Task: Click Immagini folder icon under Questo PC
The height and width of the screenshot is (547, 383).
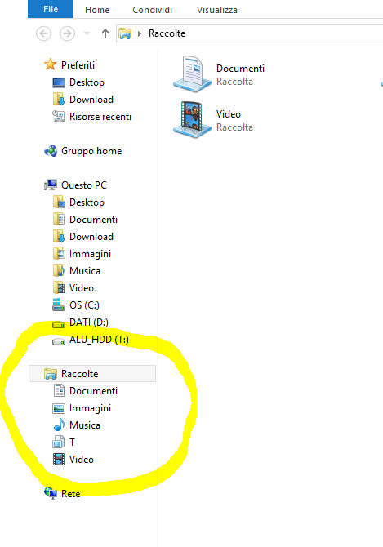Action: click(x=59, y=253)
